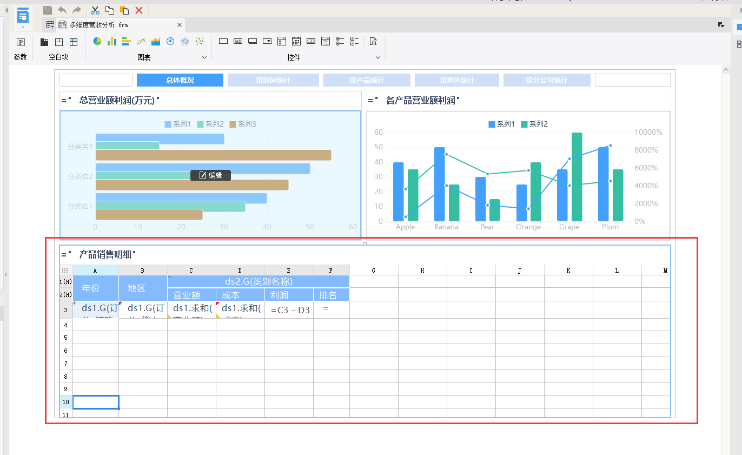
Task: Click the new-template grid icon beside the file tab
Action: tap(50, 25)
